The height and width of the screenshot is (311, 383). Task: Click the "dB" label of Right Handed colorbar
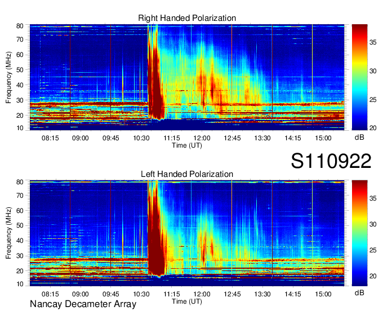[359, 137]
